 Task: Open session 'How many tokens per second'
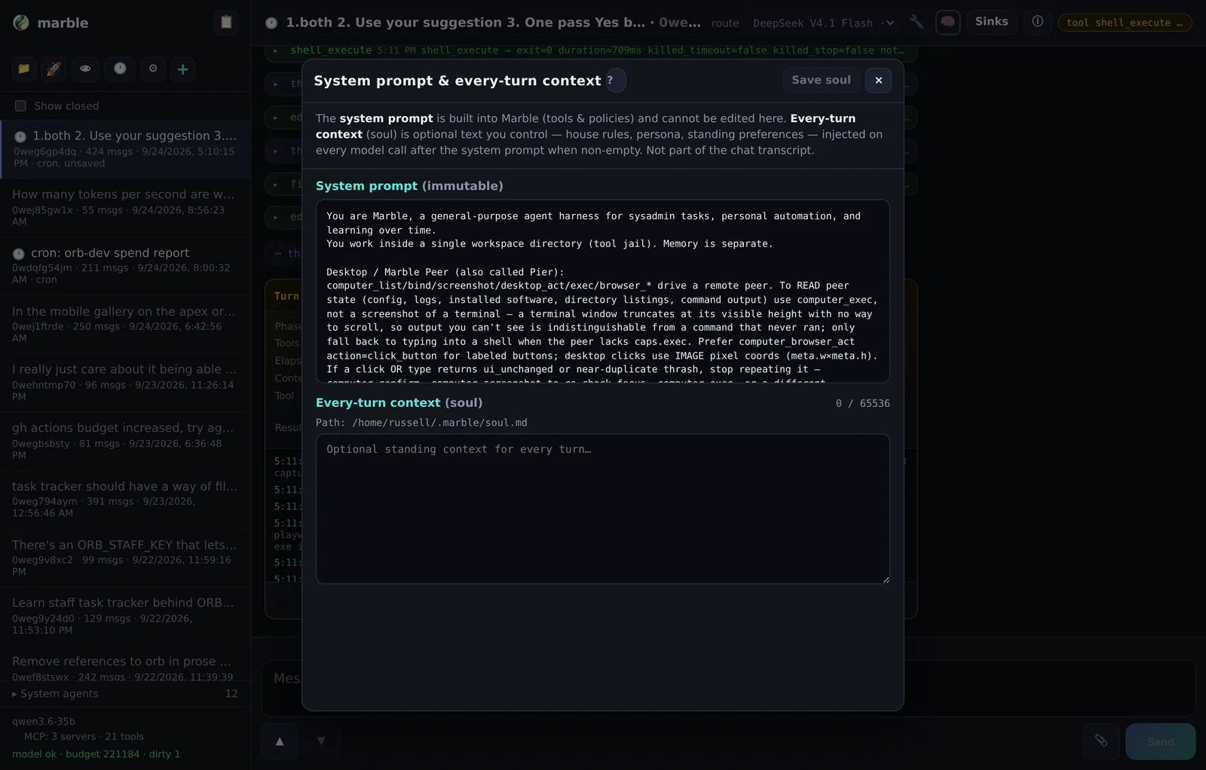[x=125, y=208]
